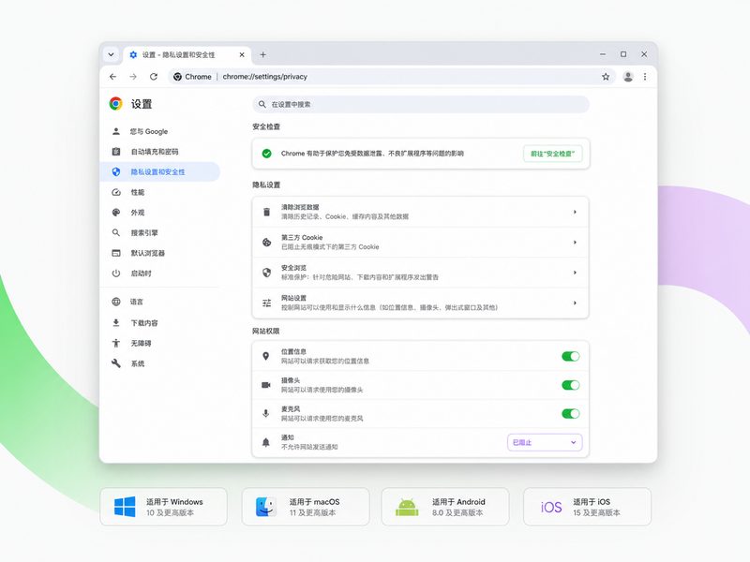This screenshot has width=750, height=562.
Task: Click the 第三方 Cookie row title
Action: pyautogui.click(x=302, y=238)
